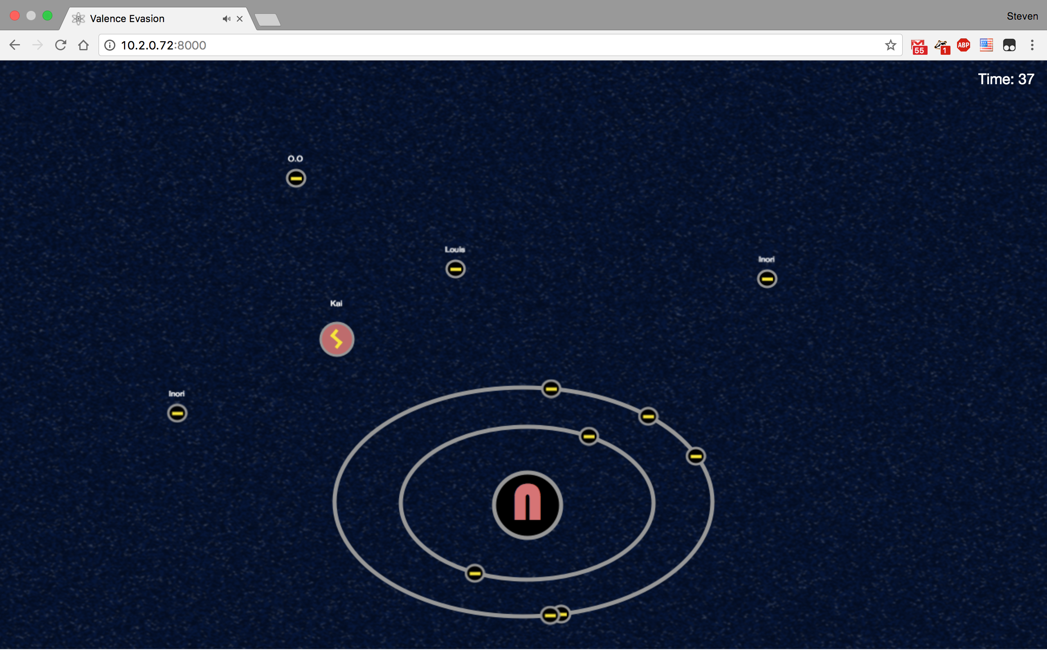This screenshot has width=1047, height=654.
Task: Open the Chrome three-dot menu
Action: pyautogui.click(x=1032, y=45)
